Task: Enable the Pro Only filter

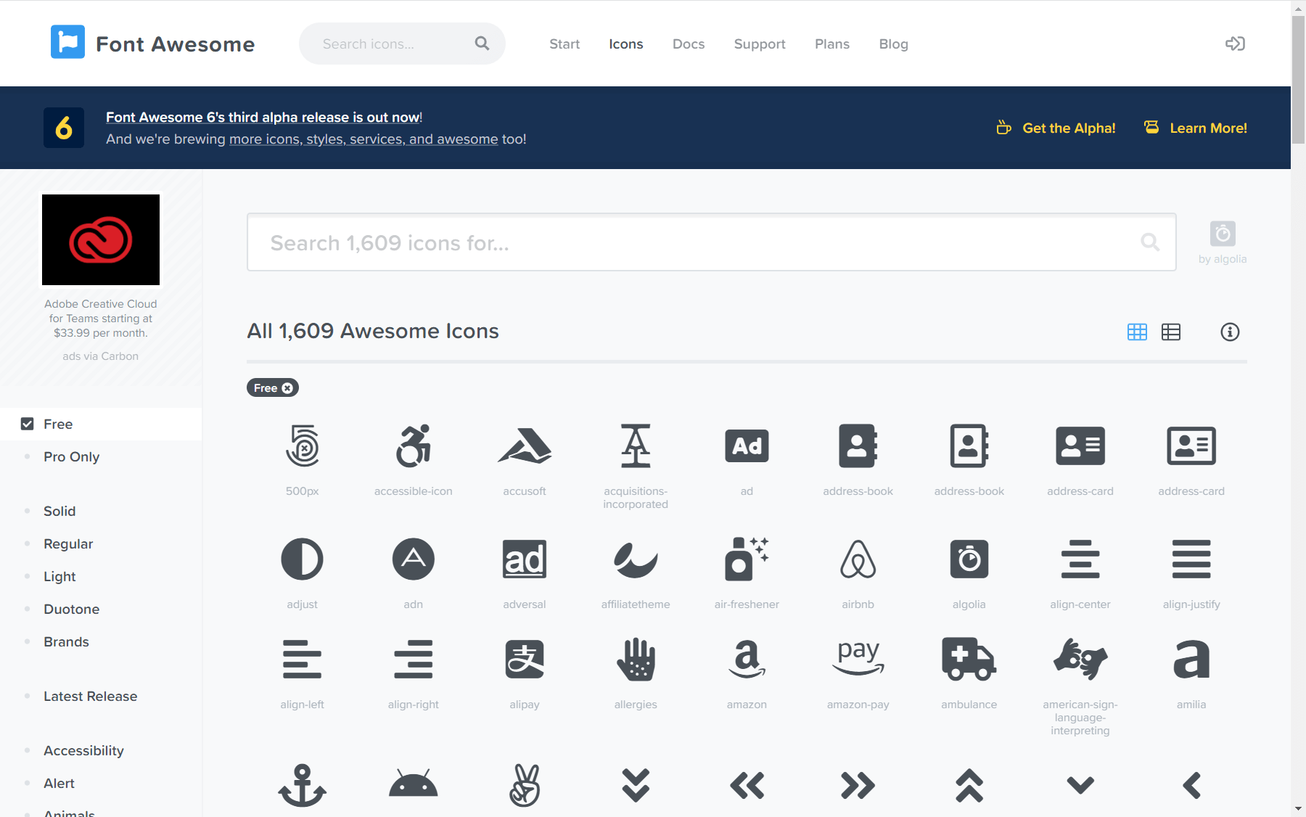Action: point(71,456)
